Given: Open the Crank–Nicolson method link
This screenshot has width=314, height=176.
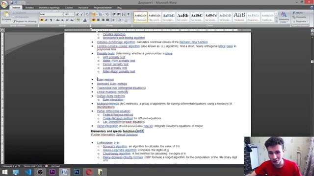Looking at the screenshot, I should tap(118, 118).
